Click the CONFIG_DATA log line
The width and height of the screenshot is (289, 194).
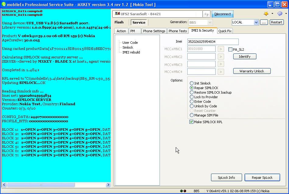tap(35, 117)
